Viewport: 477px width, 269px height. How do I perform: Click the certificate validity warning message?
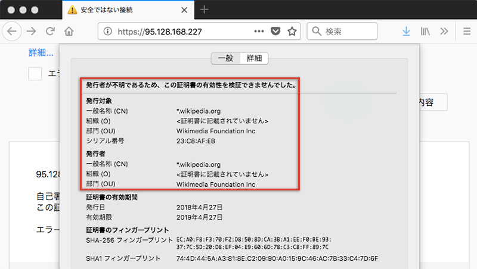pos(191,85)
